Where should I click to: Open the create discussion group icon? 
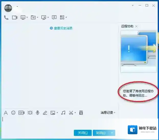pyautogui.click(x=54, y=17)
